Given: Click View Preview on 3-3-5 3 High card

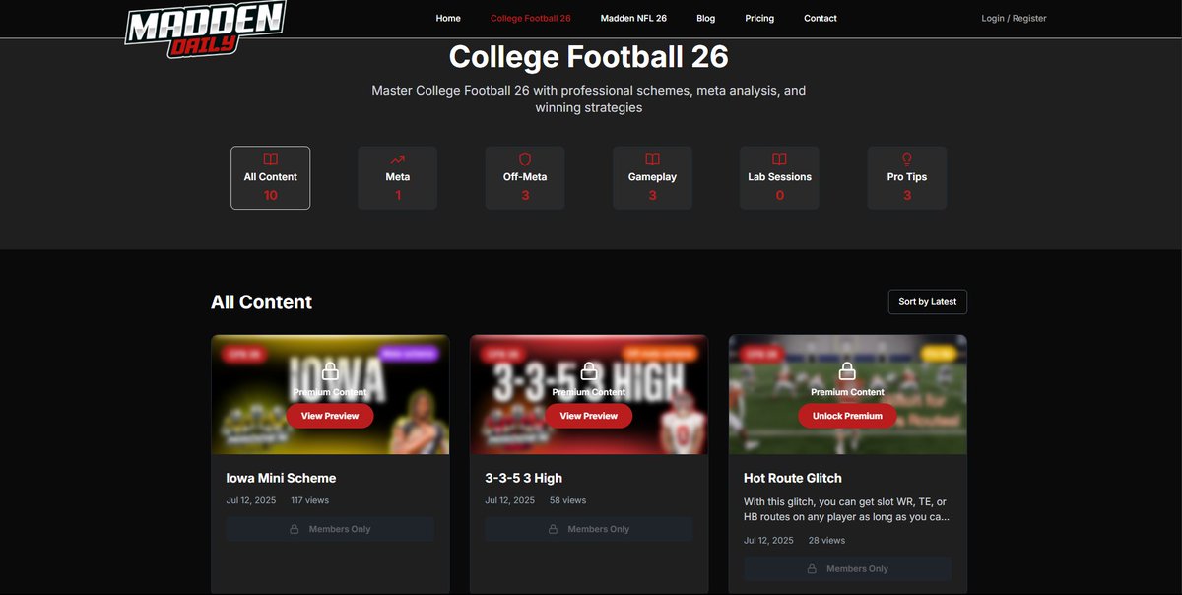Looking at the screenshot, I should (589, 416).
